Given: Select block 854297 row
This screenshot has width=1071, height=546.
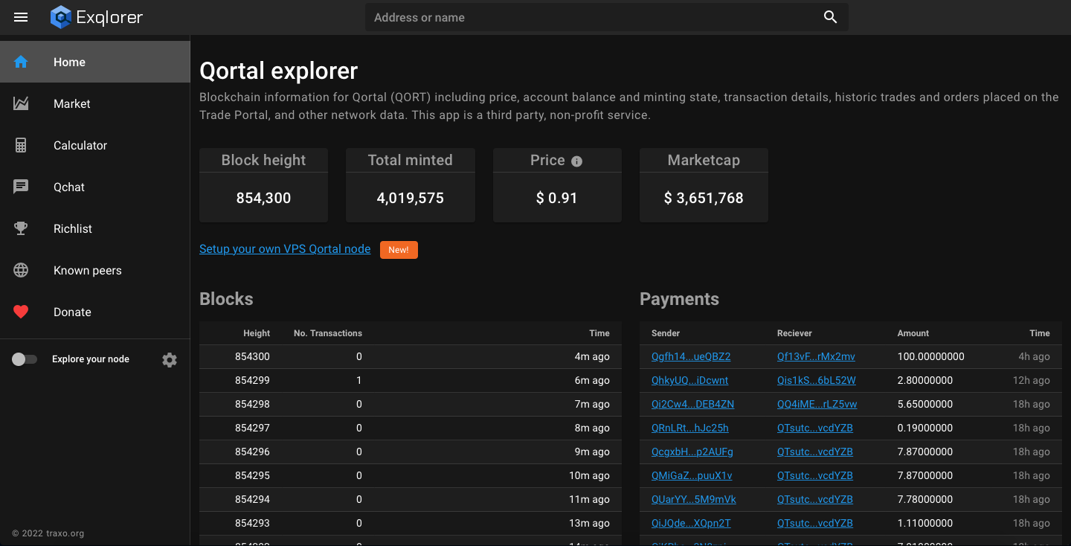Looking at the screenshot, I should (411, 428).
